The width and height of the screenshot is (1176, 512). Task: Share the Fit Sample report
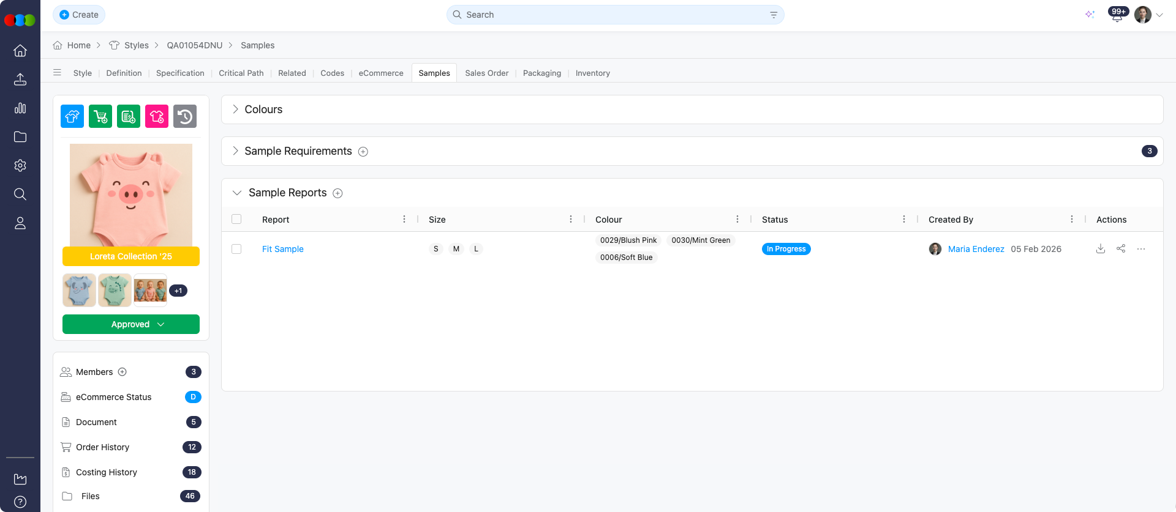click(1121, 249)
